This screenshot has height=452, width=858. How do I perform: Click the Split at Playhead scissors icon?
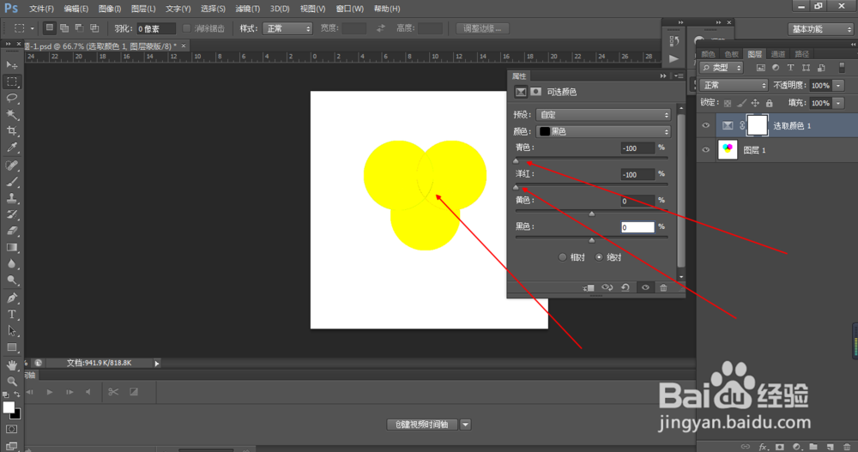coord(113,392)
